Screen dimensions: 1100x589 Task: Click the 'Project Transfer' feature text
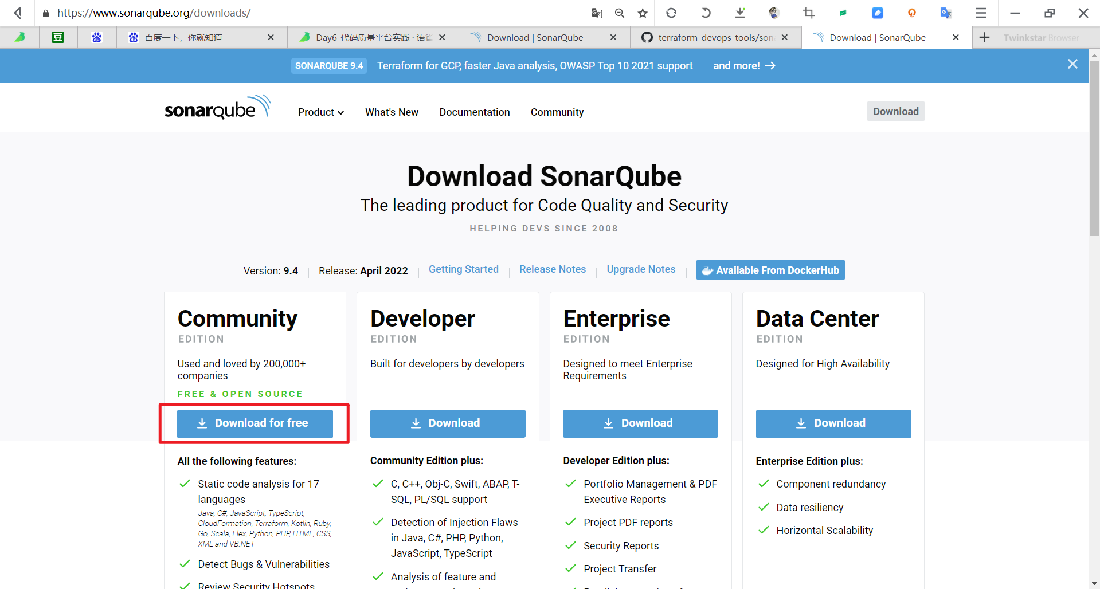click(620, 569)
